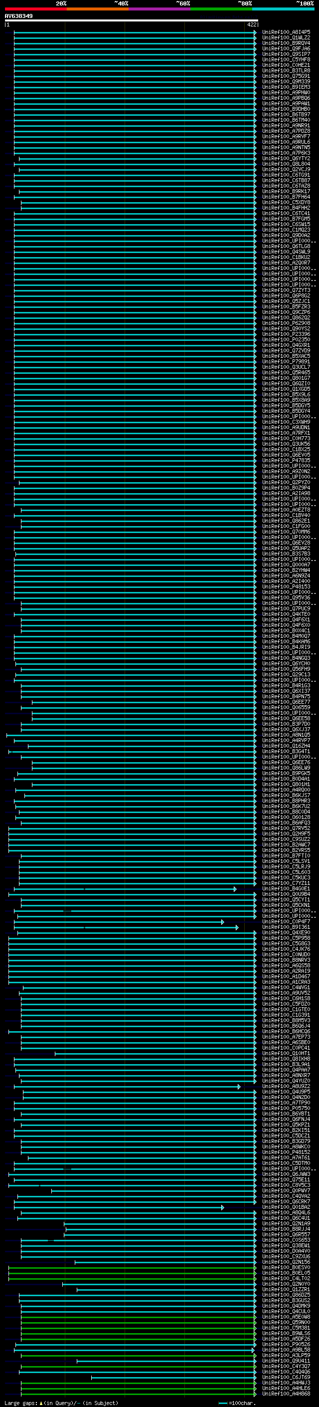
Task: Click the alignment bar for C0P4F7
Action: tap(119, 922)
